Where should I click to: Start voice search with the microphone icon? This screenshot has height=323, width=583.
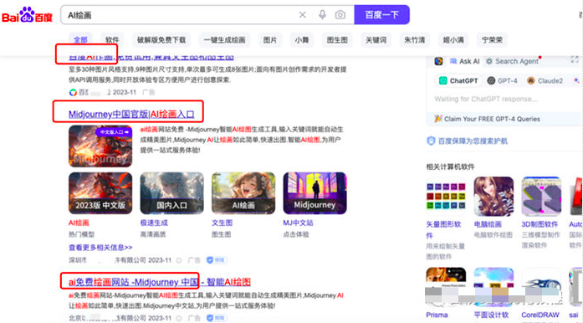pyautogui.click(x=322, y=15)
